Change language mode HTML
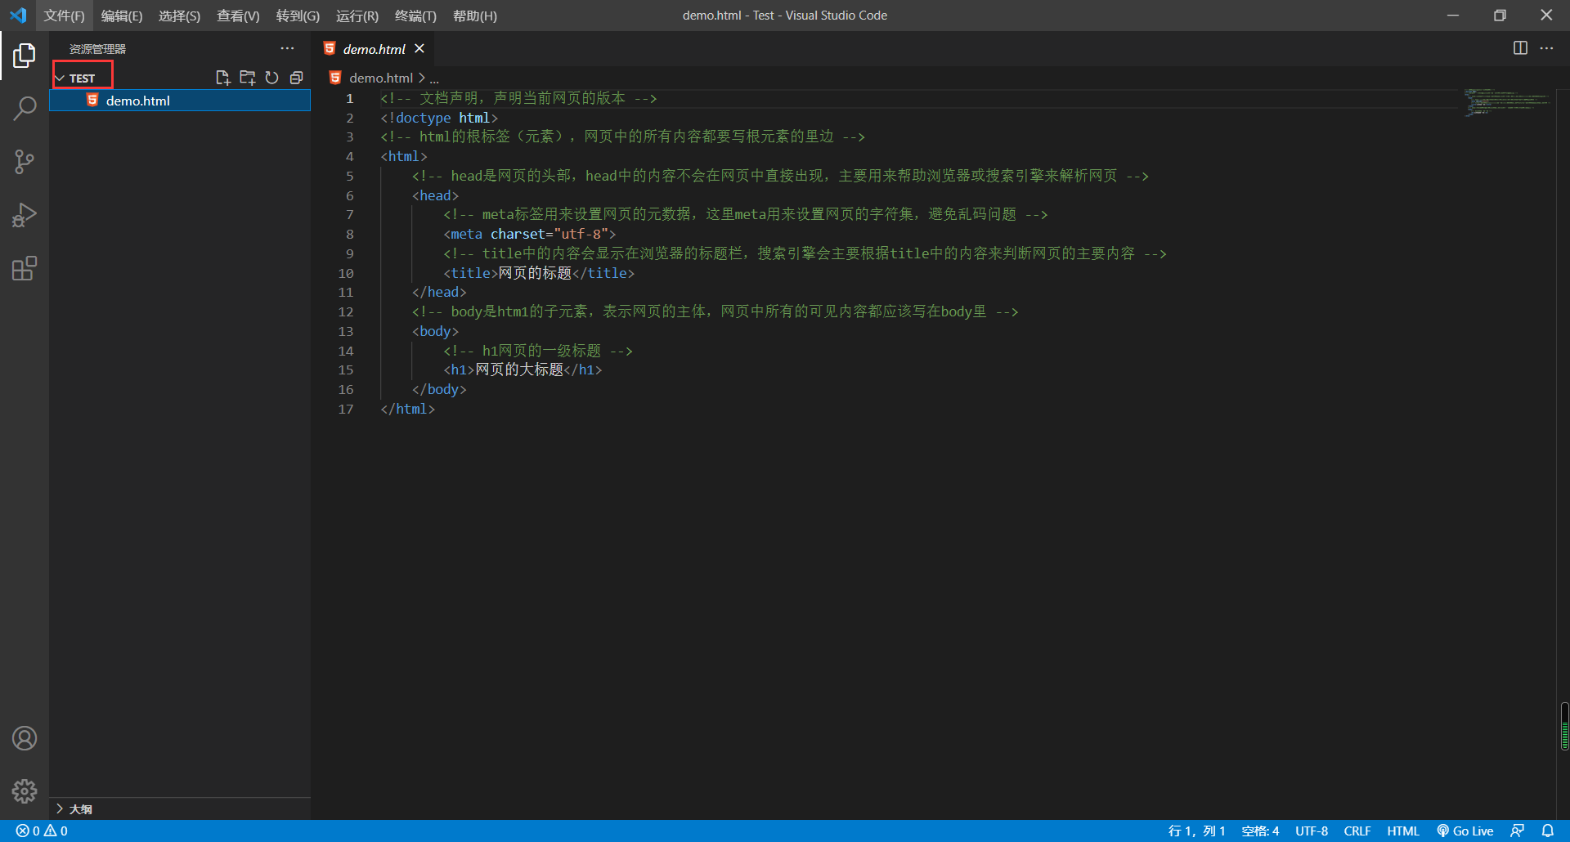The image size is (1570, 842). click(x=1403, y=831)
